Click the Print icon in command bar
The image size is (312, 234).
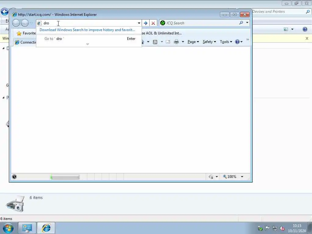point(176,42)
